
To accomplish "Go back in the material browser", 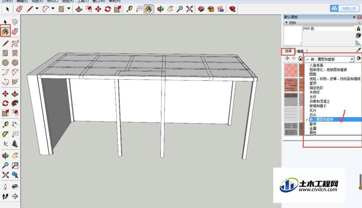I will [287, 58].
